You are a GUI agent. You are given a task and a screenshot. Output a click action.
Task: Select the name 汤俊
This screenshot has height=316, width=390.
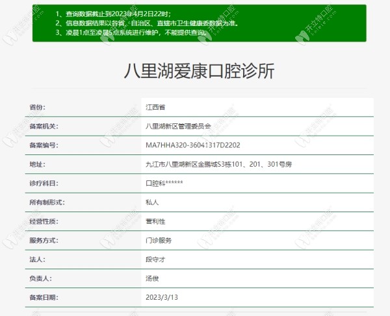(x=152, y=278)
